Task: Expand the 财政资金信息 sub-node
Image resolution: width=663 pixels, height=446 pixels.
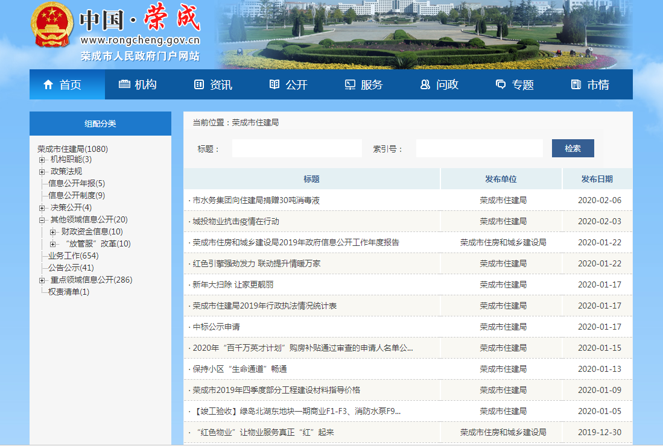Action: click(x=52, y=232)
